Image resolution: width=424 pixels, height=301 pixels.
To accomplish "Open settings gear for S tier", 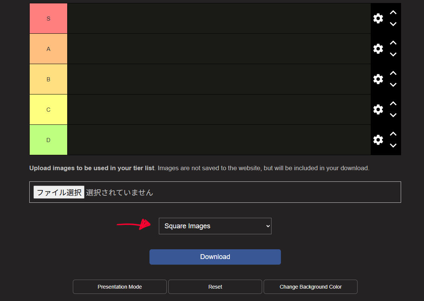I will pyautogui.click(x=378, y=18).
